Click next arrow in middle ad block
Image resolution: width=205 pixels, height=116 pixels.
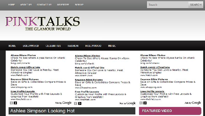point(80,103)
